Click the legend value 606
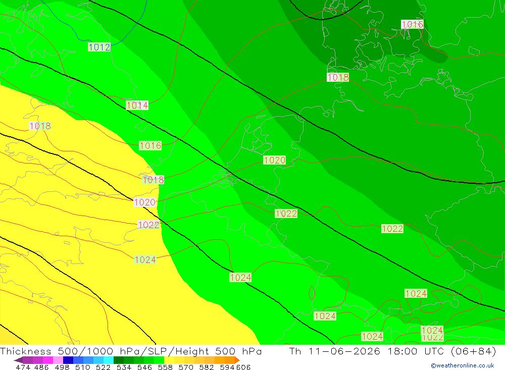Viewport: 505px width, 370px height. click(x=243, y=367)
